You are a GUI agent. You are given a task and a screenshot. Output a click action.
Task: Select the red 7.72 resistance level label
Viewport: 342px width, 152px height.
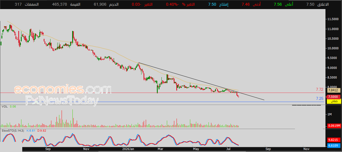coord(319,89)
